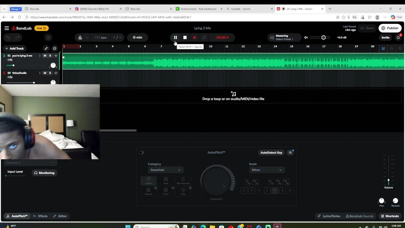Enable the AutoPitch power switch
The height and width of the screenshot is (228, 405).
click(141, 153)
